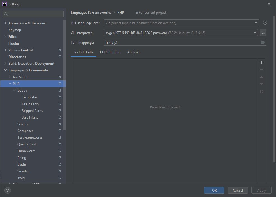Click the add include path plus icon
This screenshot has width=276, height=197.
coord(261,62)
